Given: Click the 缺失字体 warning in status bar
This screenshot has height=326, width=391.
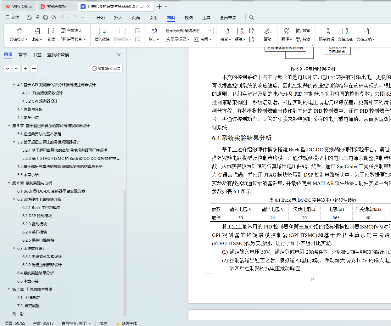Looking at the screenshot, I should [126, 323].
